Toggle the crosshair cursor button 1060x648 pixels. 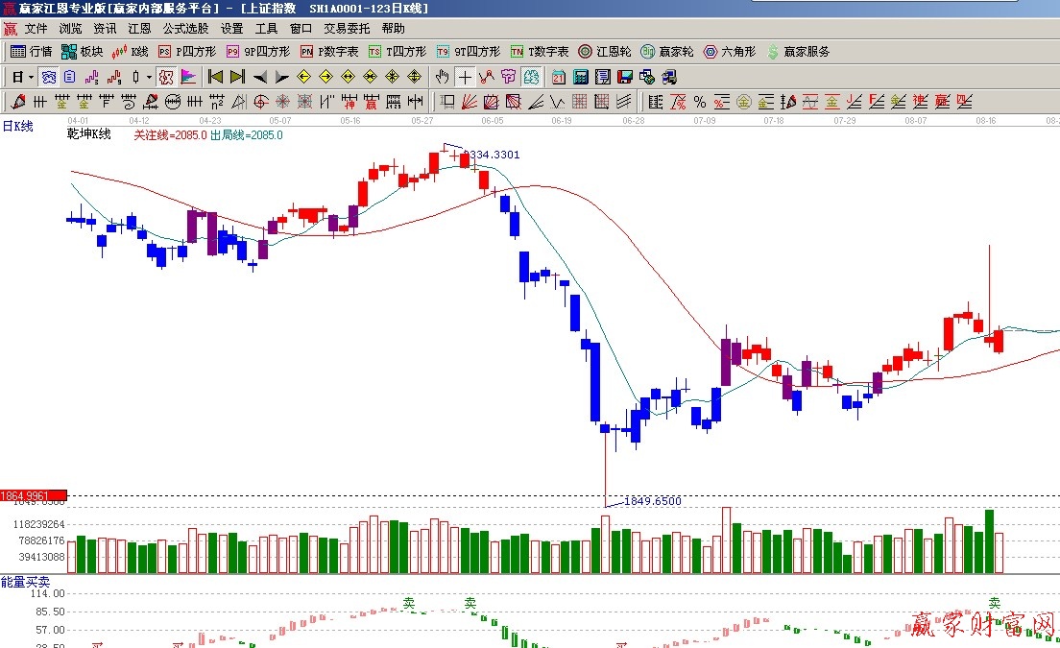[465, 77]
